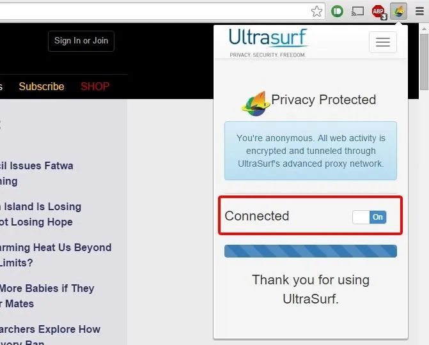429x345 pixels.
Task: Open the Chrome main menu icon
Action: point(419,11)
